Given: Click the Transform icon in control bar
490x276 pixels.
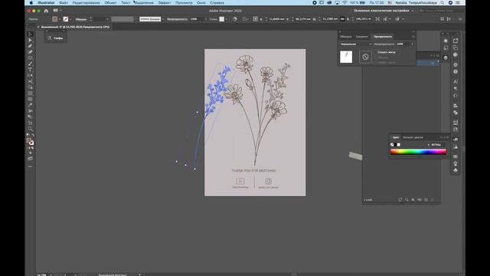Looking at the screenshot, I should pos(377,19).
